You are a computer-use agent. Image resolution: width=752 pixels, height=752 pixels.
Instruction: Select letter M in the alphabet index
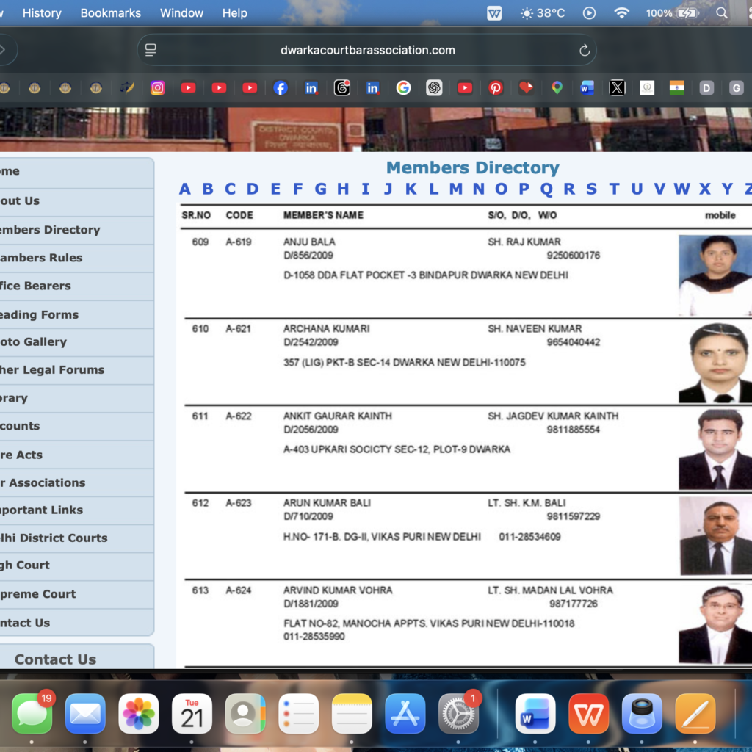456,189
